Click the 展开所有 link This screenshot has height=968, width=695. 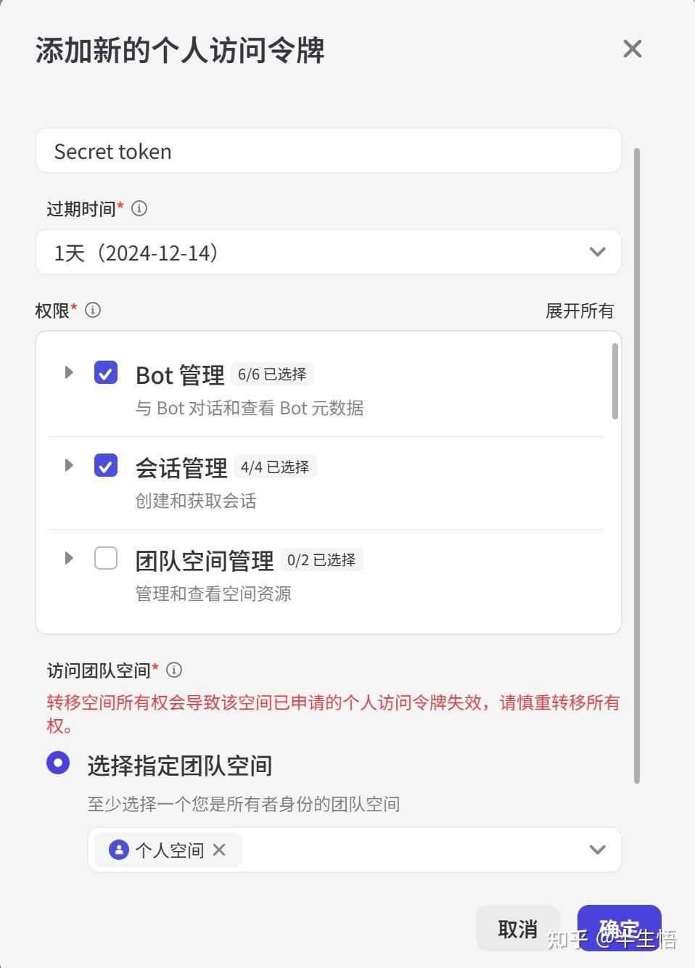point(579,311)
